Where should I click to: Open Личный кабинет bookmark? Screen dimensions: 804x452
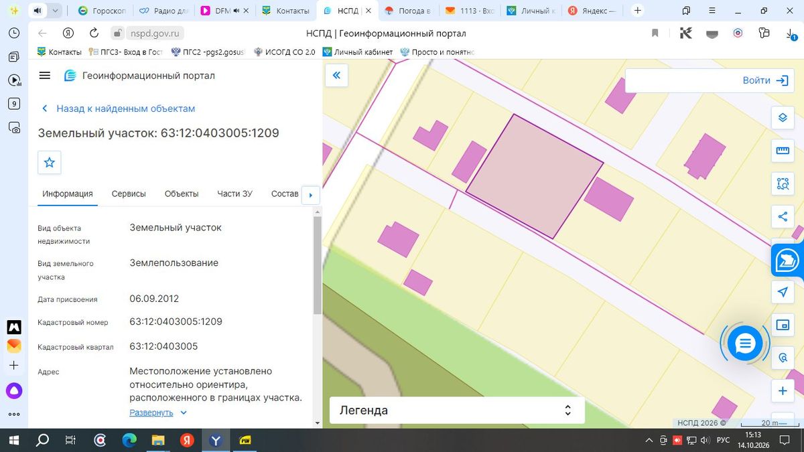coord(358,52)
